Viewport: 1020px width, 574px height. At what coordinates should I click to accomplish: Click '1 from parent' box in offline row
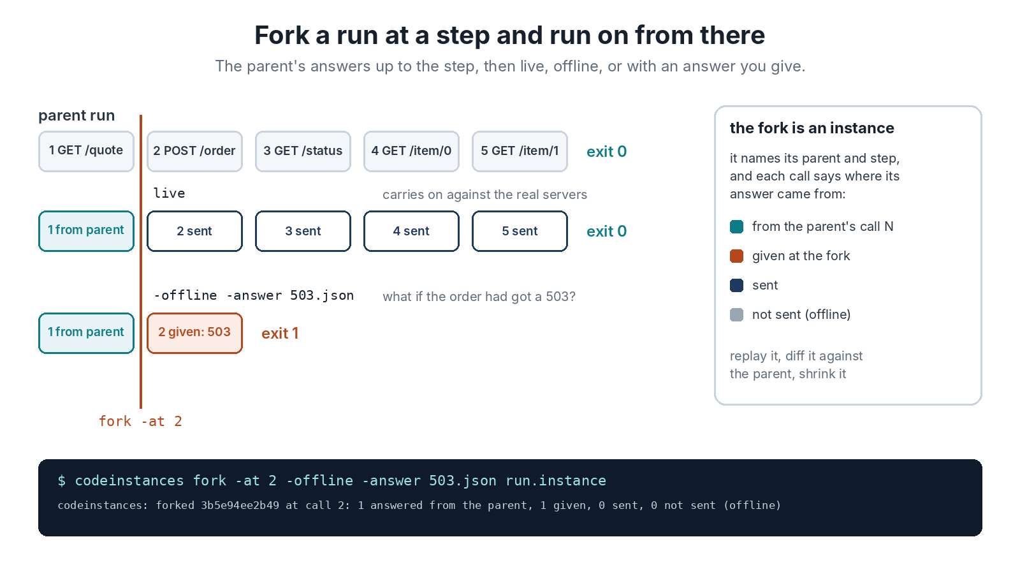click(x=86, y=333)
